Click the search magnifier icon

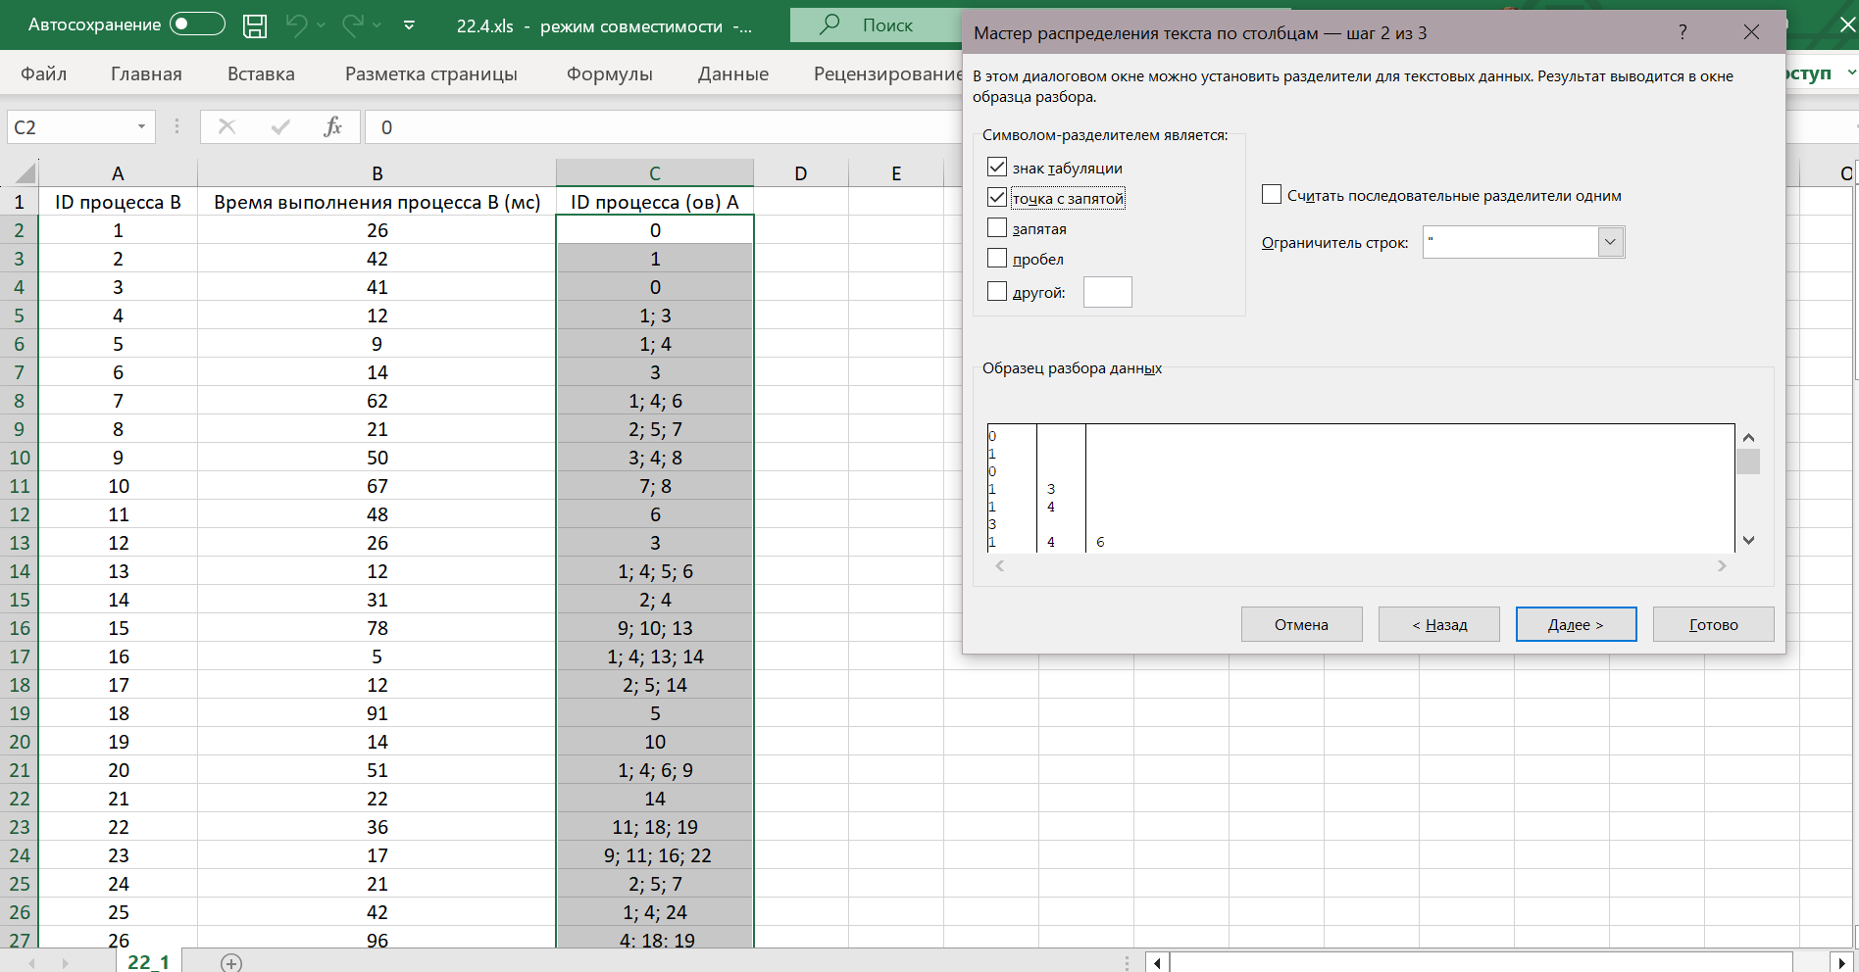pyautogui.click(x=829, y=24)
